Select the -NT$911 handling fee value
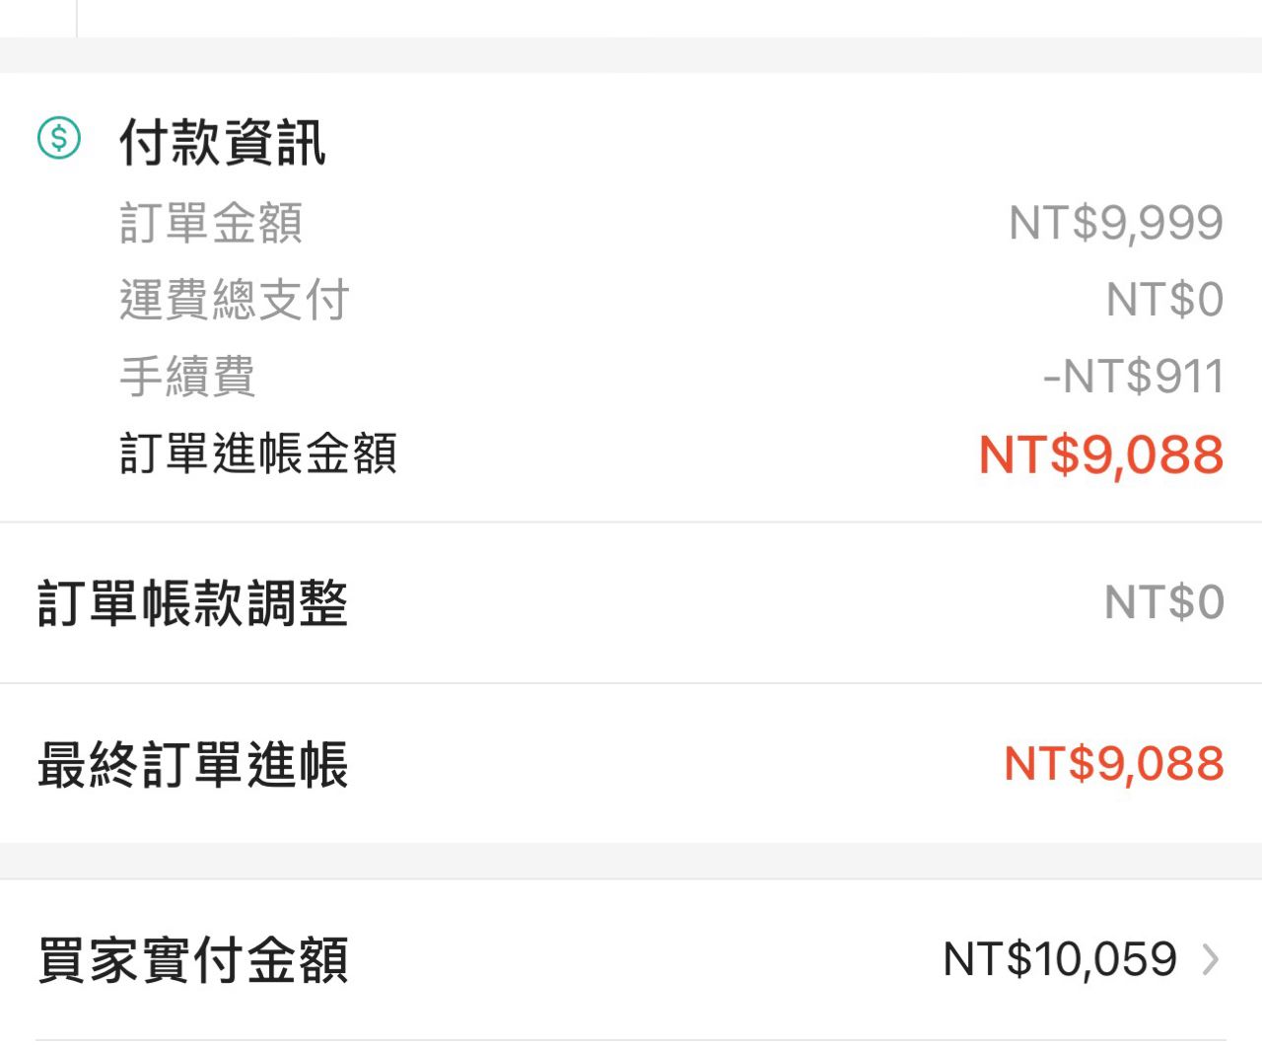The height and width of the screenshot is (1045, 1262). pos(1133,377)
